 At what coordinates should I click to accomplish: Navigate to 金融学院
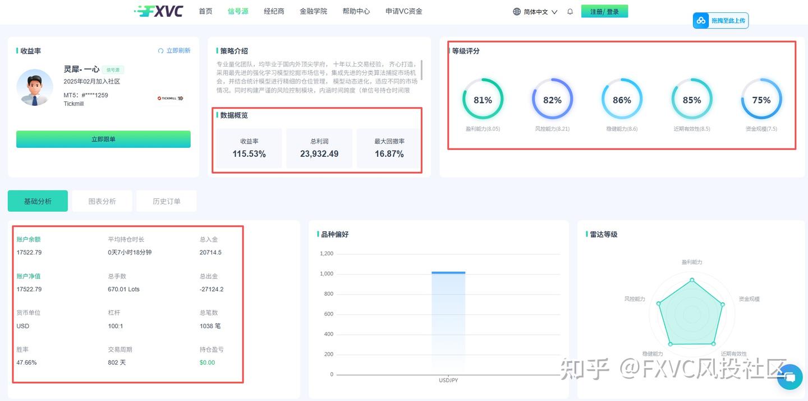coord(314,11)
